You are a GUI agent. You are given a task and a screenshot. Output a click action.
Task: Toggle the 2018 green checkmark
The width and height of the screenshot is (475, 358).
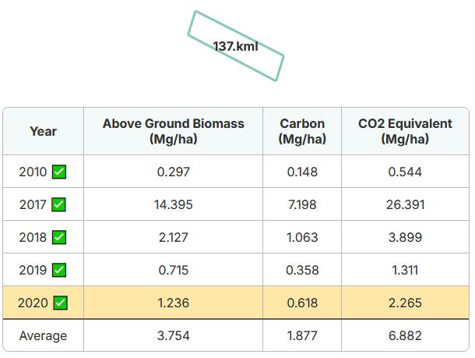(59, 237)
